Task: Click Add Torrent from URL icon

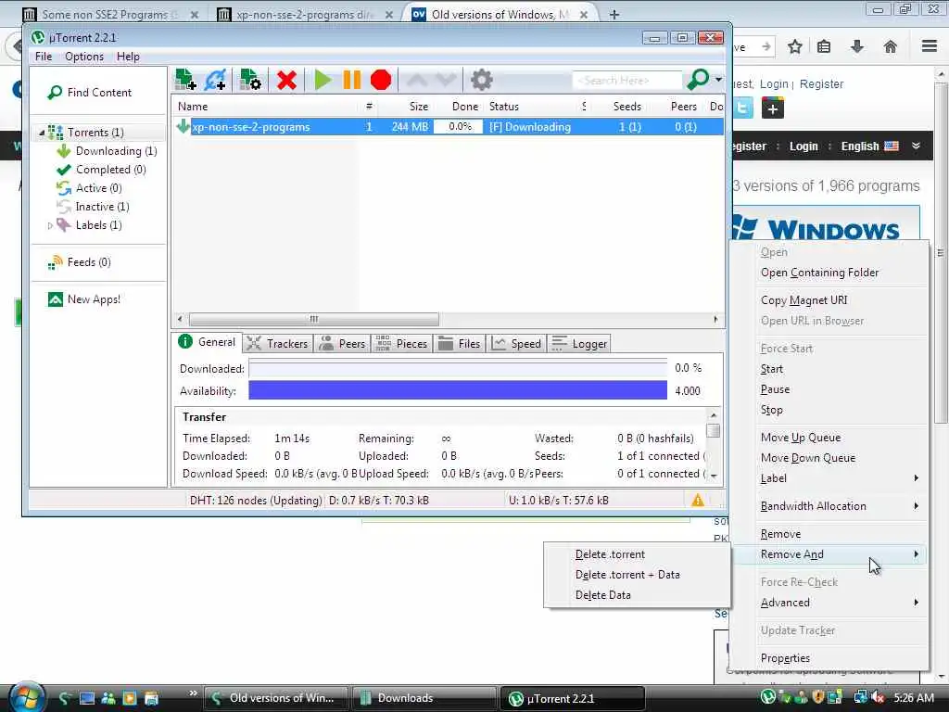Action: [x=215, y=80]
